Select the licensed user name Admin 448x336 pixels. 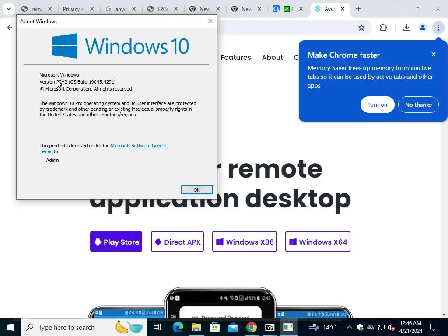52,160
